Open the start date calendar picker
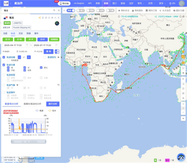 (x=27, y=45)
